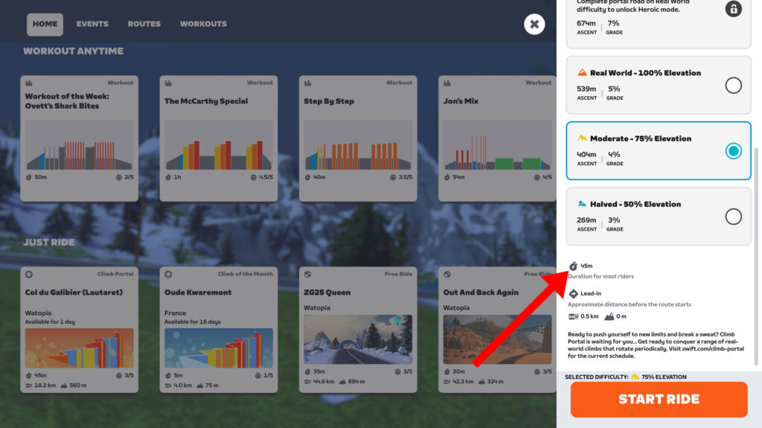Open Workout of the Week Ovett's Shark Bites
Viewport: 762px width, 428px height.
coord(79,138)
